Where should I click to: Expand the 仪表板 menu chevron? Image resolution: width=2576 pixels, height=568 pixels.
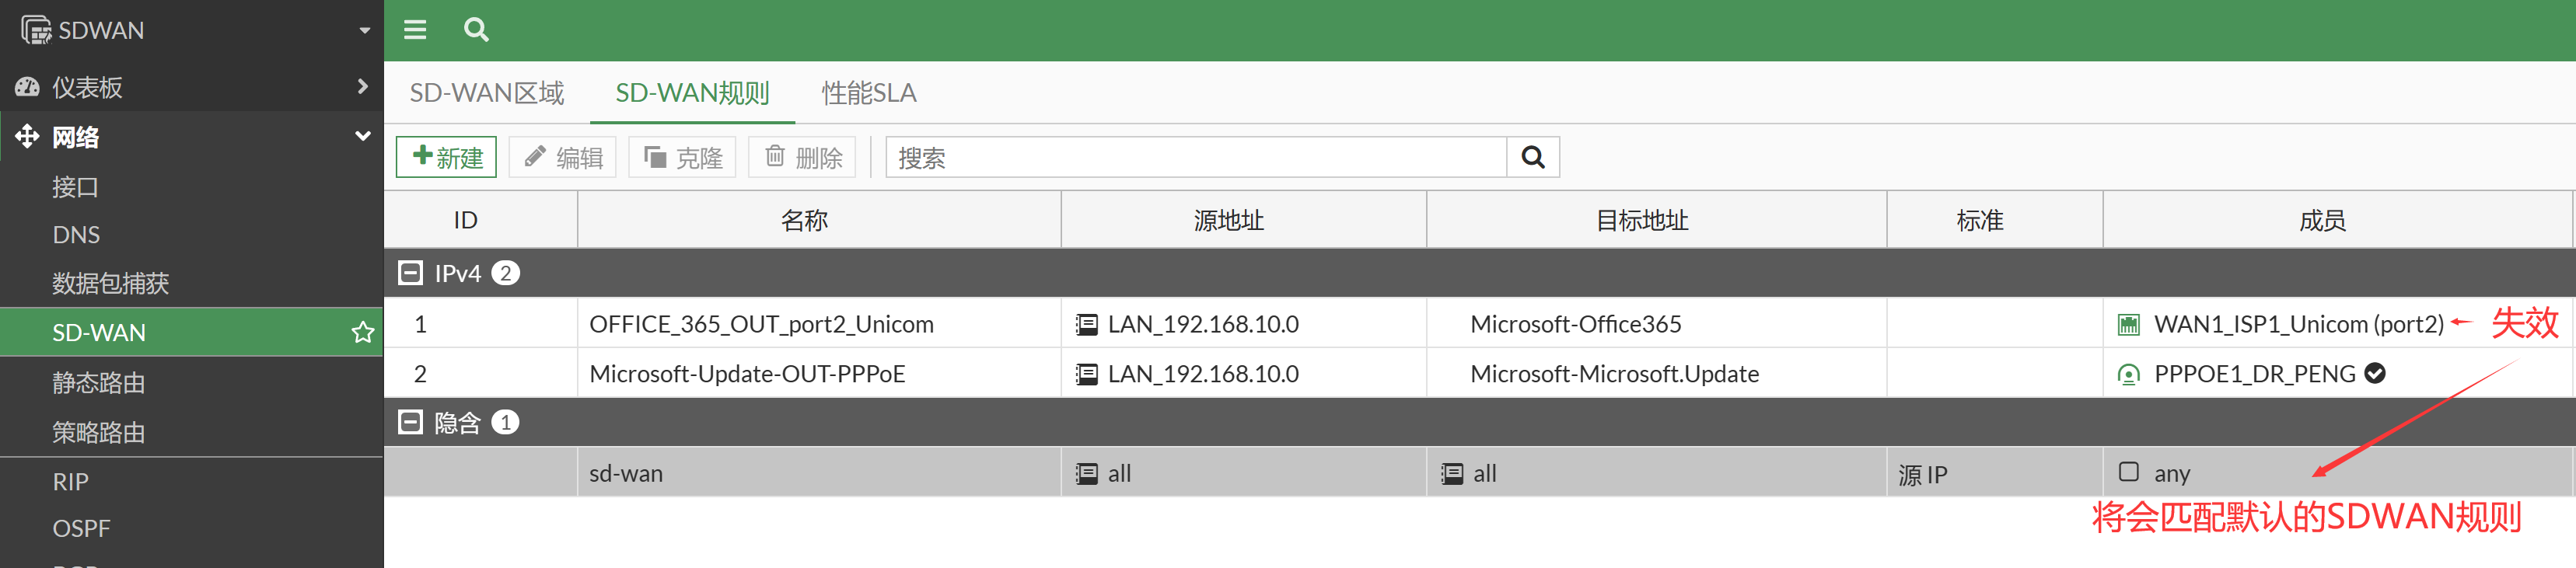click(362, 87)
